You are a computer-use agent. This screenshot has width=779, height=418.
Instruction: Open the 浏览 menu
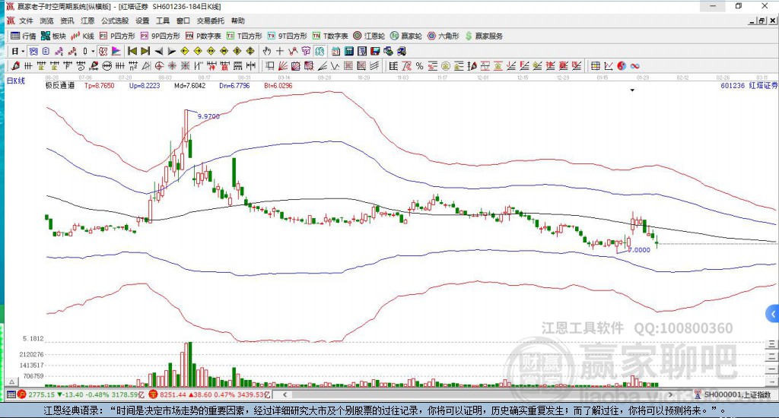pyautogui.click(x=46, y=21)
